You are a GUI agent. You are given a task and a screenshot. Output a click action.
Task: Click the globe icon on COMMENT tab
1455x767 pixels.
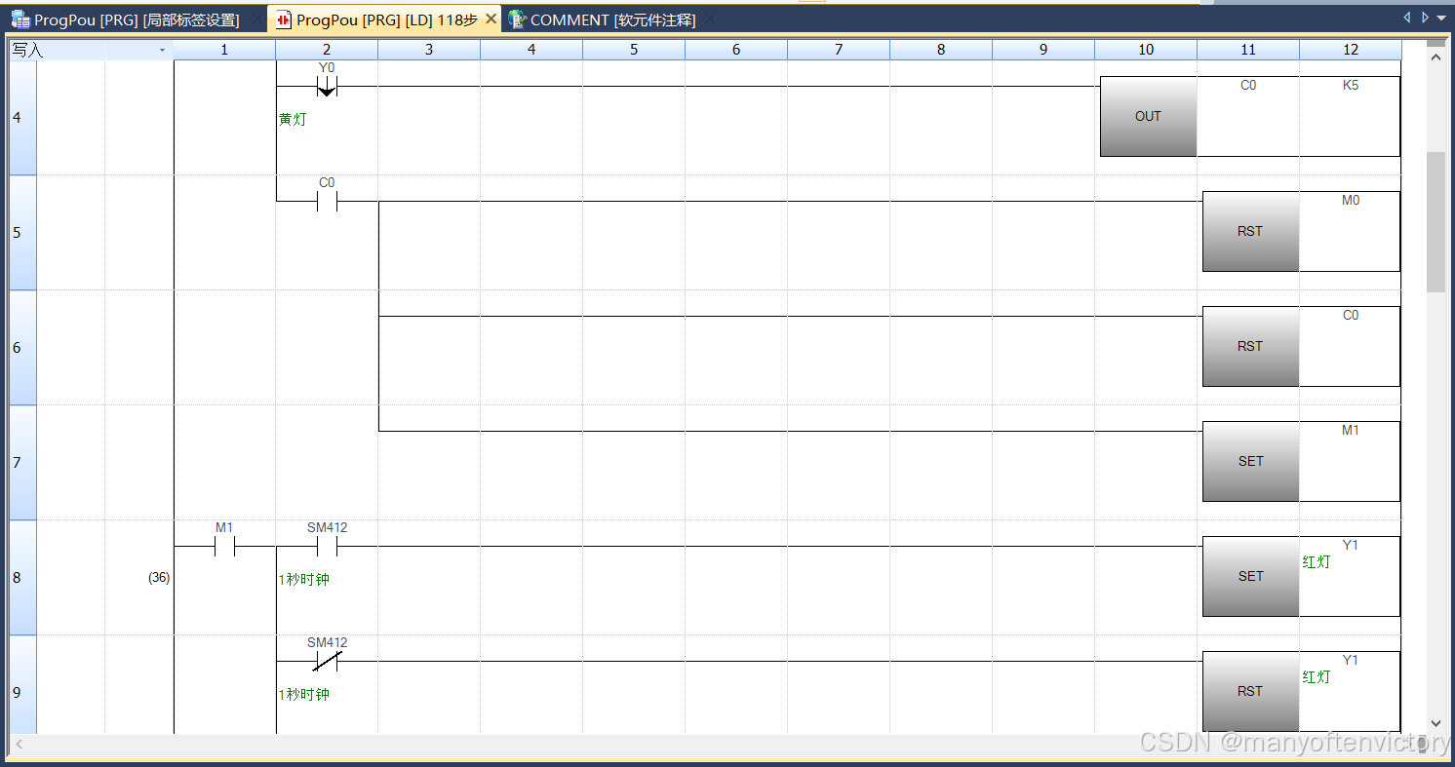point(517,19)
